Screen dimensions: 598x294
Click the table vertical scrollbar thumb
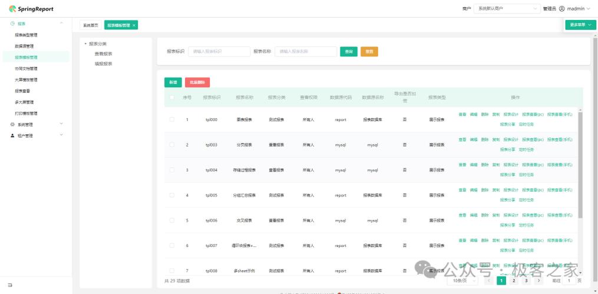(580, 165)
